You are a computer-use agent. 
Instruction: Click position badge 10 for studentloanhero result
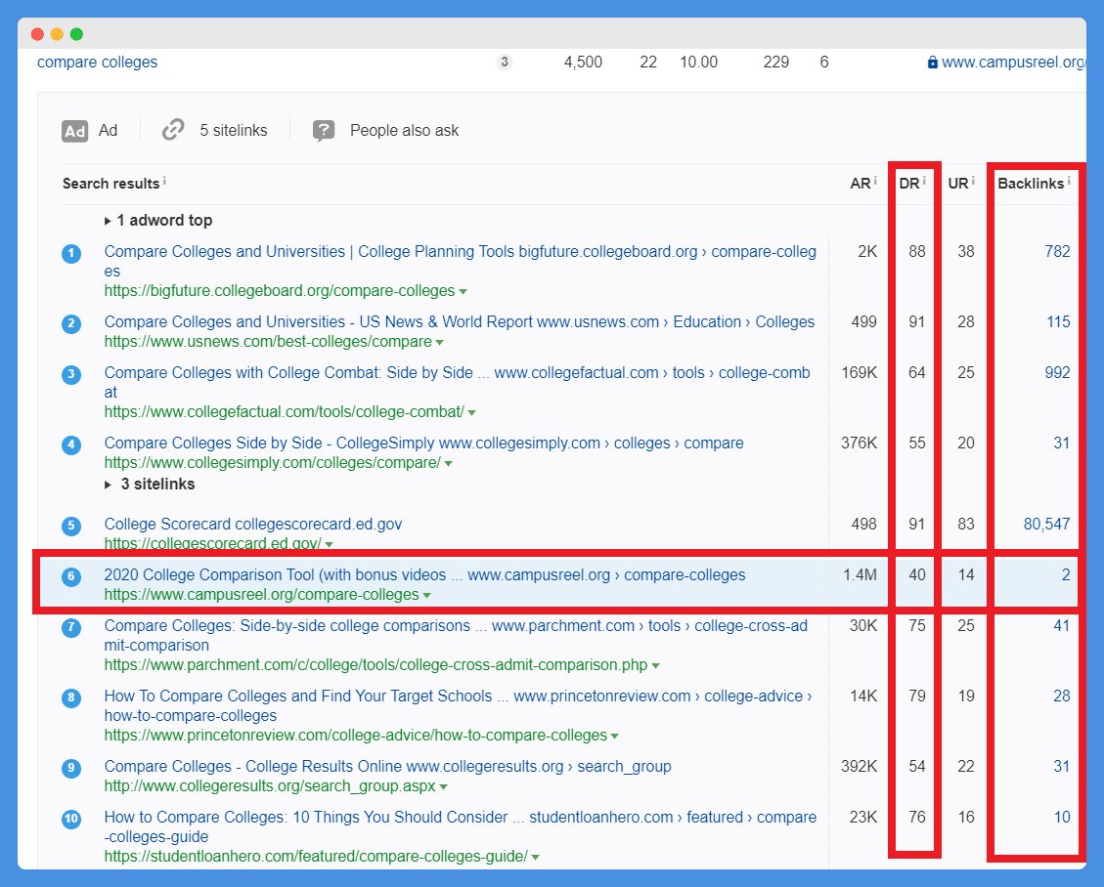click(x=71, y=819)
